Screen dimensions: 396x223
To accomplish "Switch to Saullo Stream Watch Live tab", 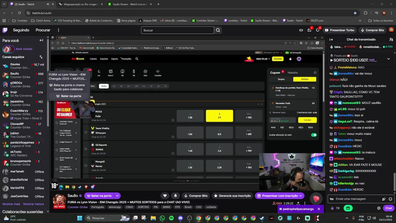I will click(x=130, y=4).
